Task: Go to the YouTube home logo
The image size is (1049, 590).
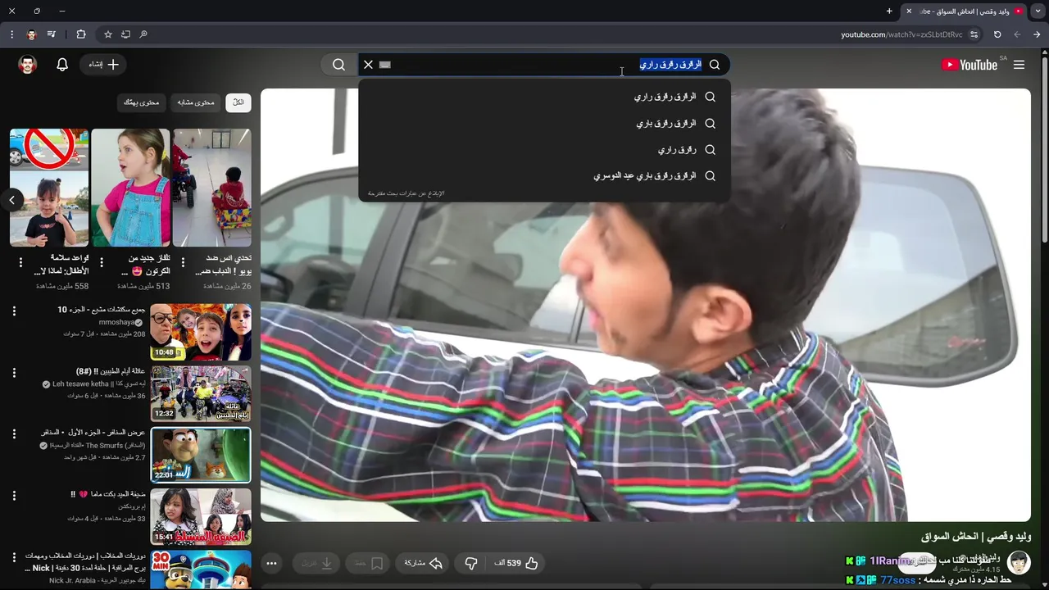Action: (x=970, y=65)
